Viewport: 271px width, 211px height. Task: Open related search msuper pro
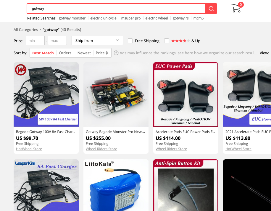tap(131, 18)
